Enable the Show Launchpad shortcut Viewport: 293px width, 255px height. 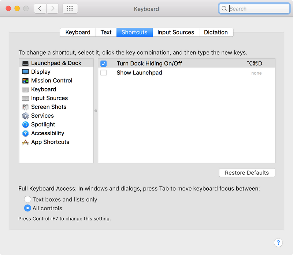(x=104, y=73)
